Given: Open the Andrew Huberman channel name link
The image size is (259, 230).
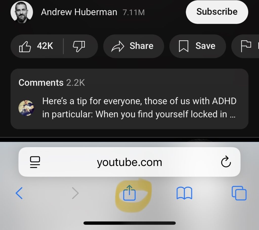Looking at the screenshot, I should (79, 12).
